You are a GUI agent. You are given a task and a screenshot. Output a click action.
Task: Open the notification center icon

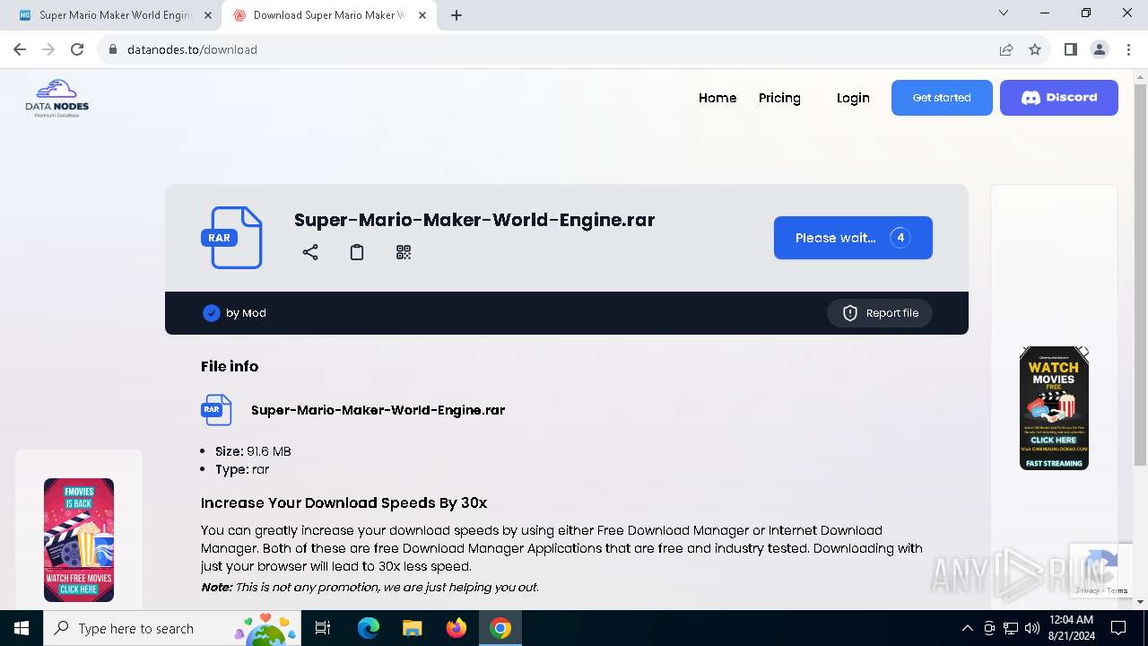coord(1118,628)
